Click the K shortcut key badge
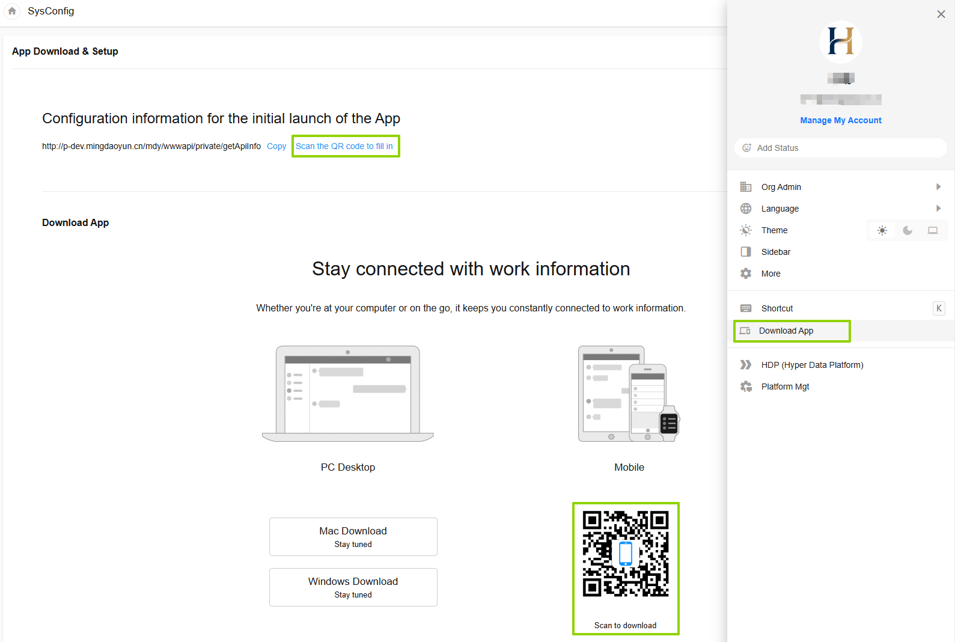The image size is (955, 642). tap(939, 308)
